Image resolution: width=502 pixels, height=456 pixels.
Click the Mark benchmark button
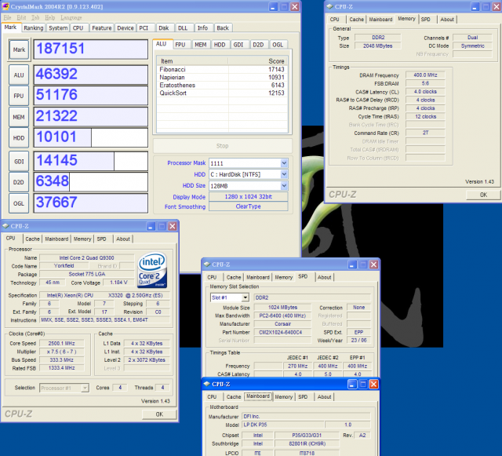click(19, 49)
